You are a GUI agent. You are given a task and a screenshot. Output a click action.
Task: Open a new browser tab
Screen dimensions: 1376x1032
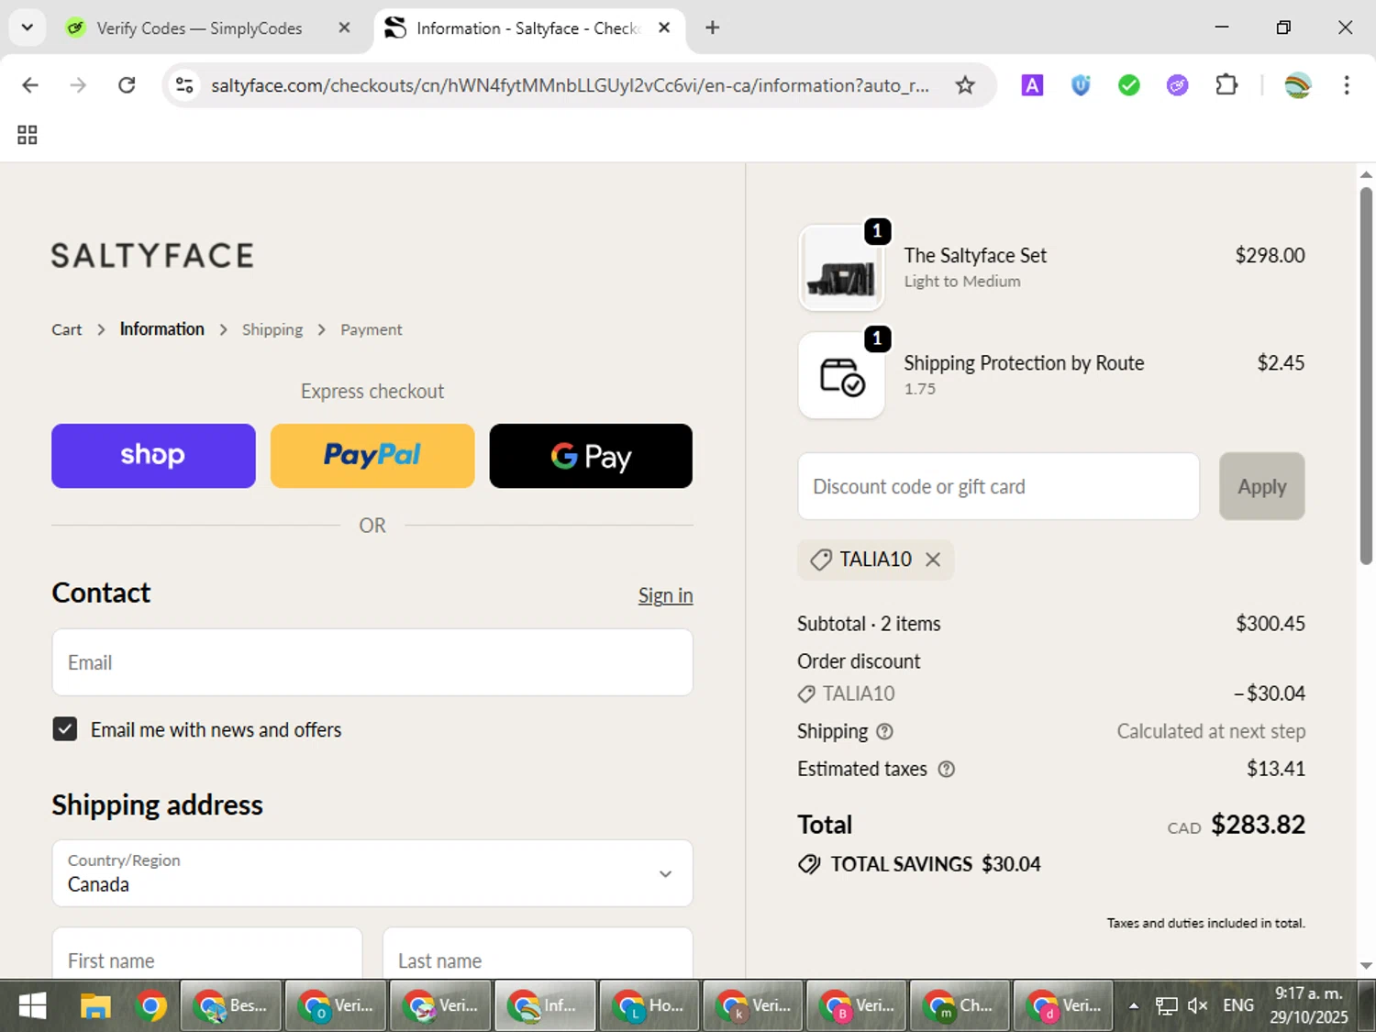[x=713, y=28]
